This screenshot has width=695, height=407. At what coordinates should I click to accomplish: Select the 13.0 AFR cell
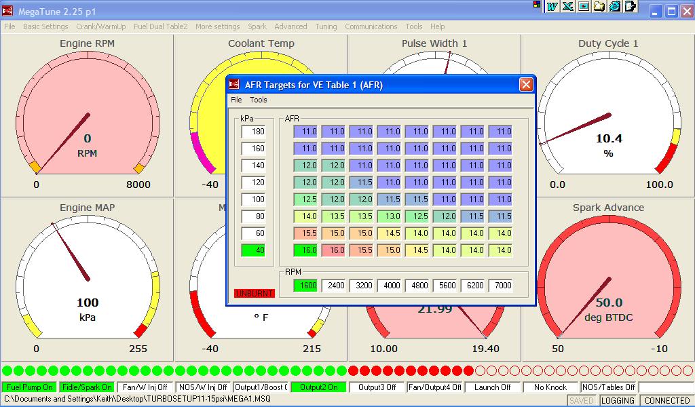389,216
